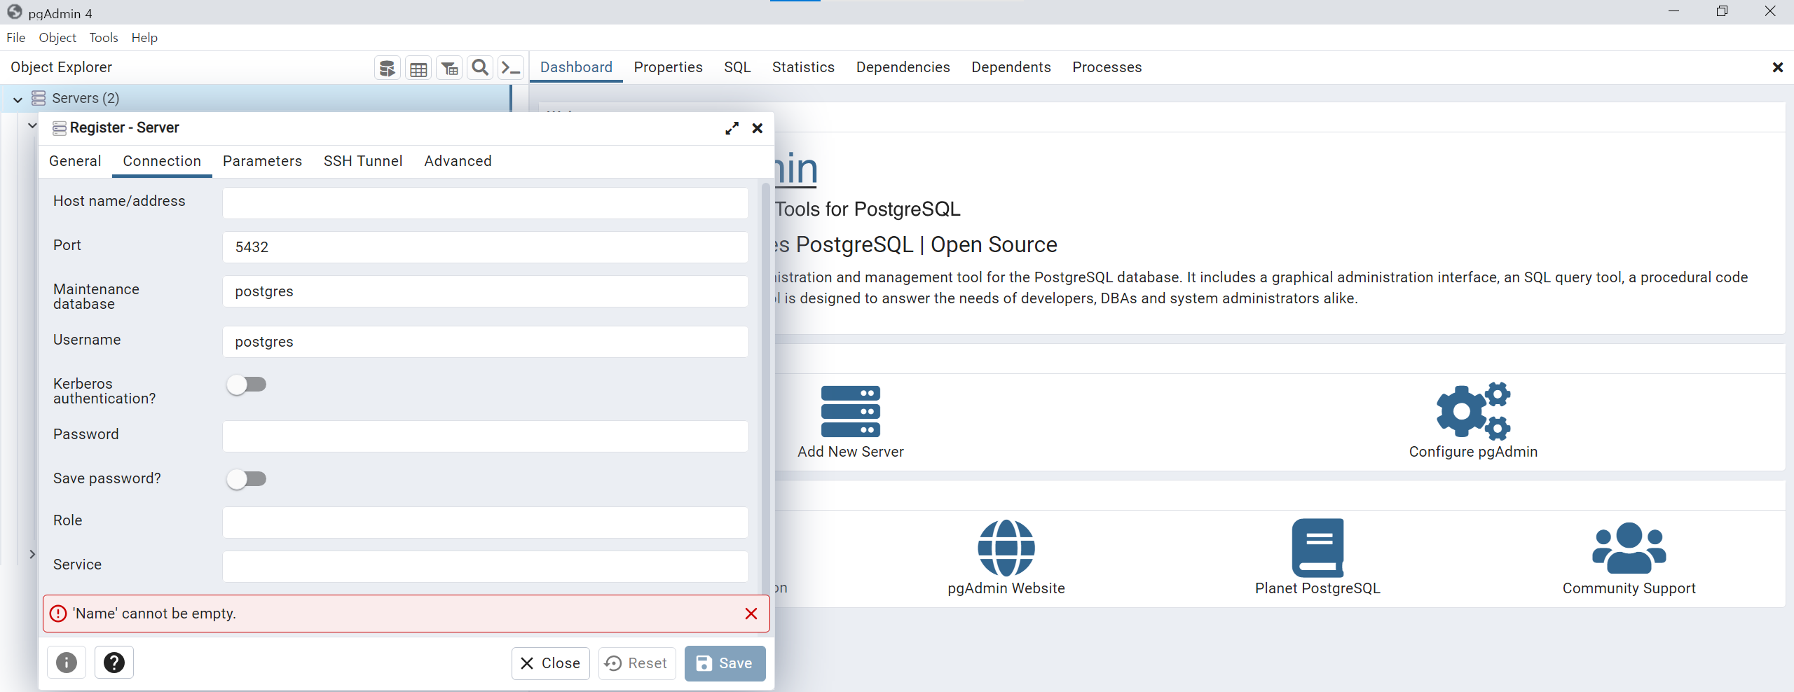The image size is (1794, 692).
Task: Open help with the question mark button
Action: (114, 663)
